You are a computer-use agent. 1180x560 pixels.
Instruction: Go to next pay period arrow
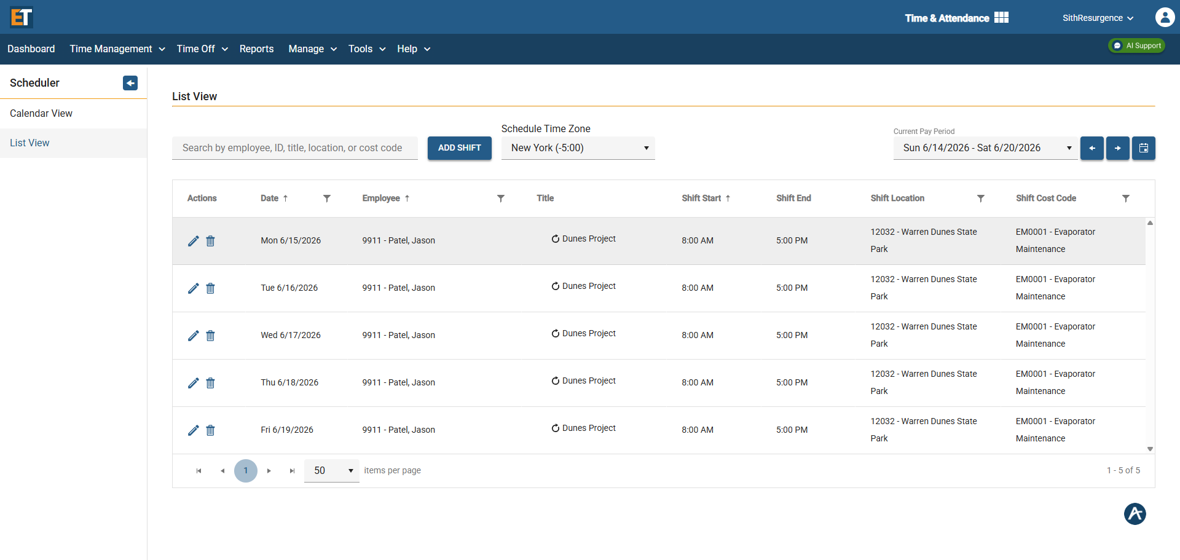pos(1118,148)
